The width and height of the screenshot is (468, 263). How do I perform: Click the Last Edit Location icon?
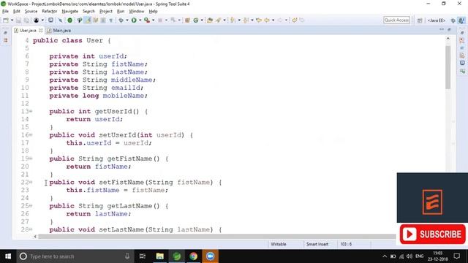coord(259,20)
